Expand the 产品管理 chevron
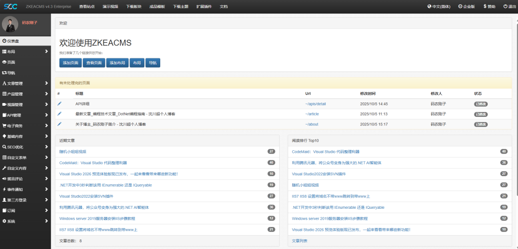The width and height of the screenshot is (518, 249). point(47,94)
